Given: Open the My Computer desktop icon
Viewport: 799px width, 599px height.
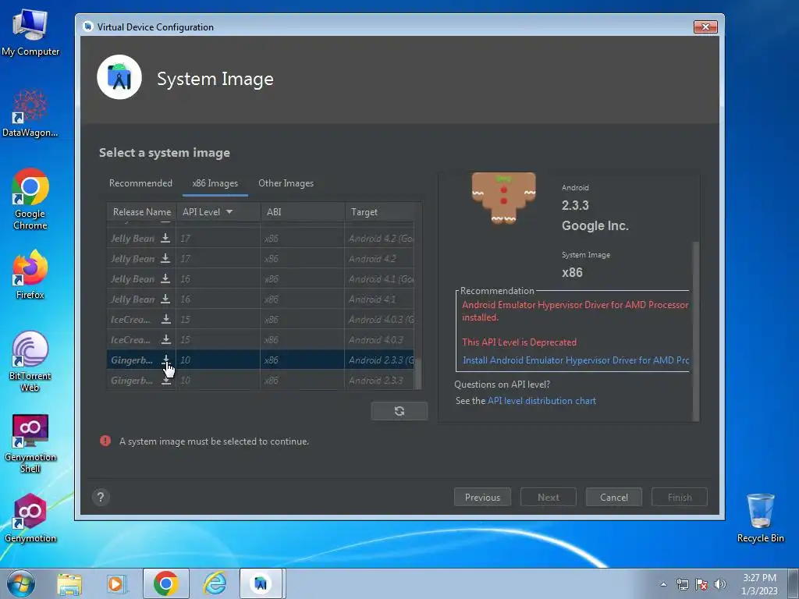Looking at the screenshot, I should point(30,33).
